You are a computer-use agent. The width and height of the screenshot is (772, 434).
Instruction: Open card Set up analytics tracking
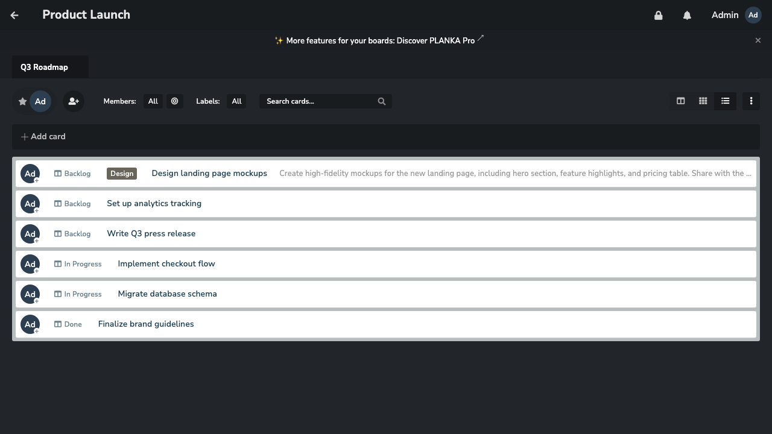click(154, 204)
